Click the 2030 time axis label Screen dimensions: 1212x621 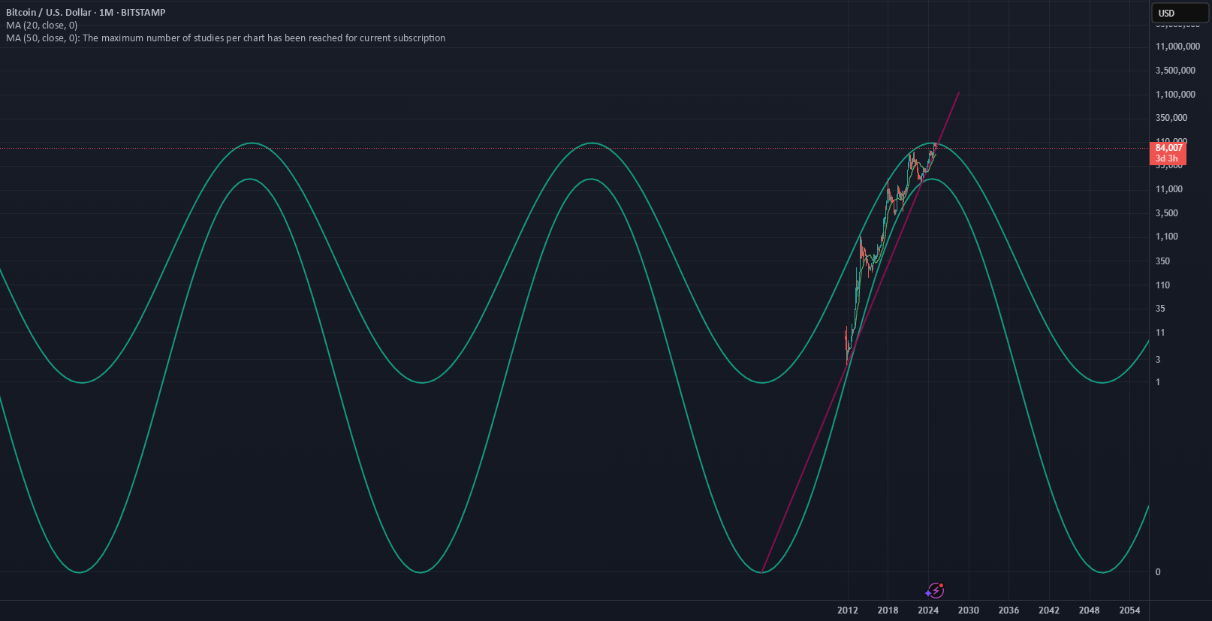(969, 610)
